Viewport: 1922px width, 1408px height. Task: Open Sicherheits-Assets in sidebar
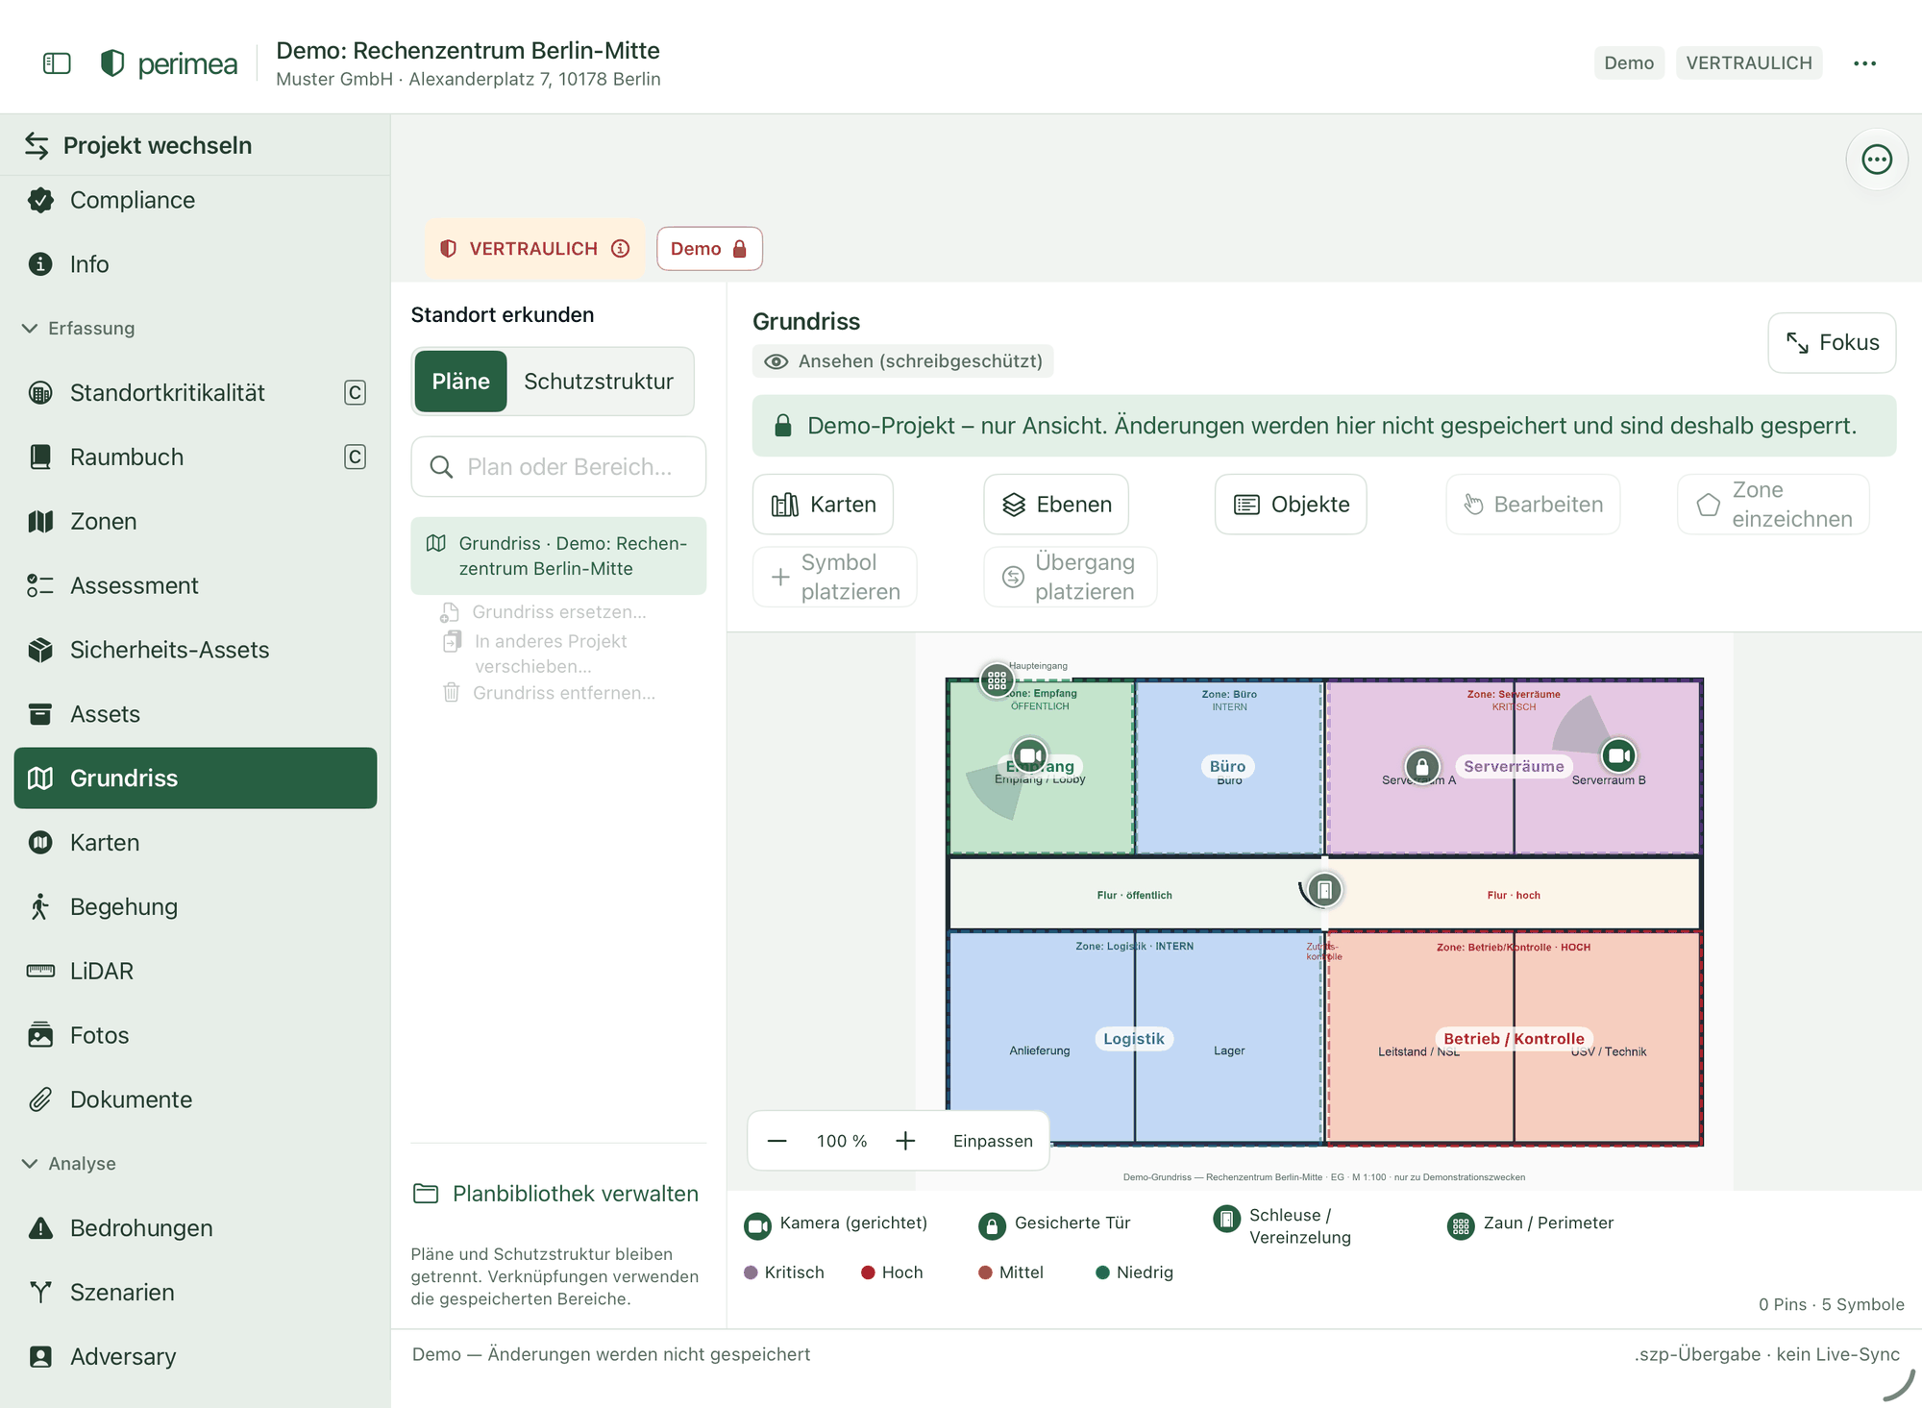[x=195, y=651]
